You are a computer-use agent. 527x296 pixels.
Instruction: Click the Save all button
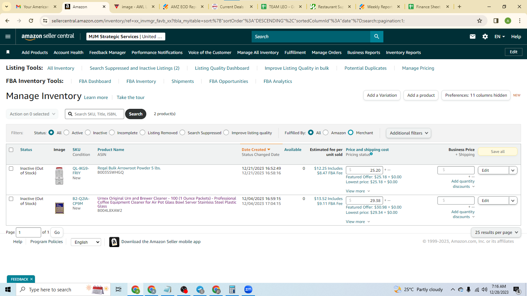click(497, 152)
